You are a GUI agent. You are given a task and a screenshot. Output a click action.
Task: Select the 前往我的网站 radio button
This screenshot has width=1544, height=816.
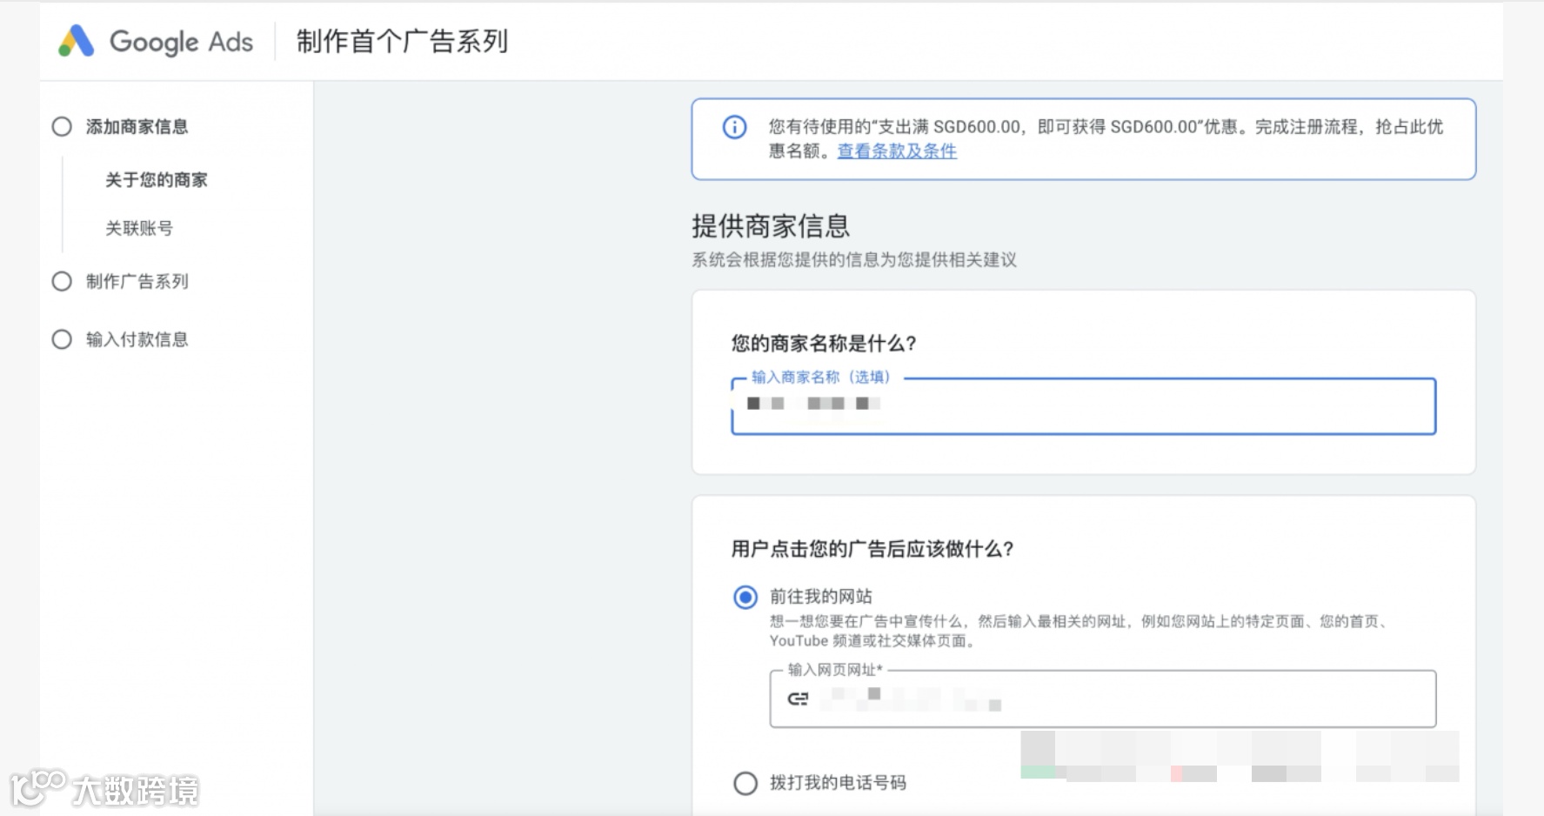(745, 597)
